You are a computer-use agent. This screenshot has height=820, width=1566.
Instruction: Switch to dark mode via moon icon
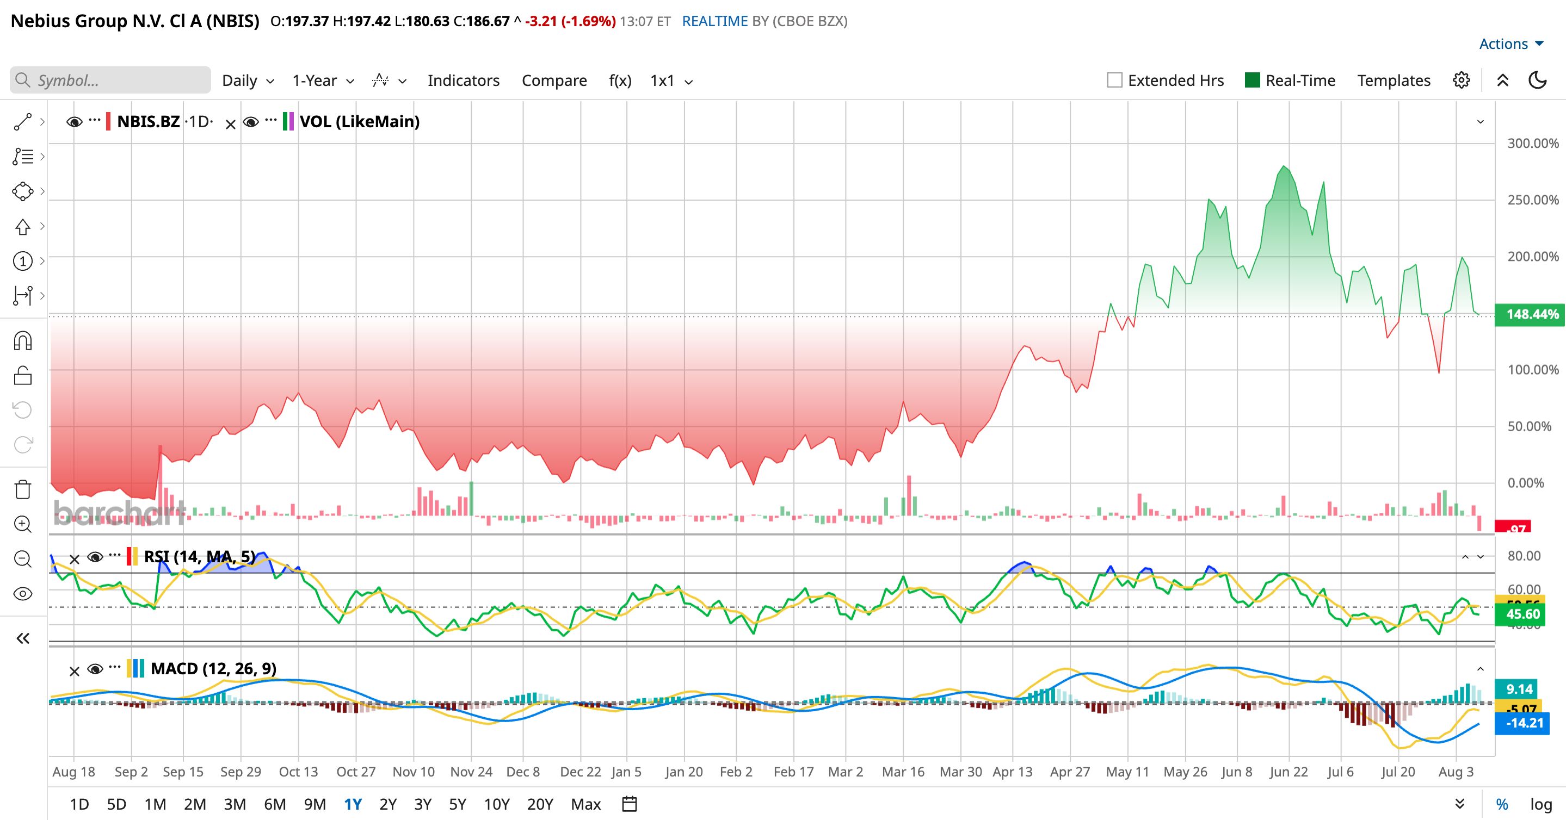[1537, 80]
